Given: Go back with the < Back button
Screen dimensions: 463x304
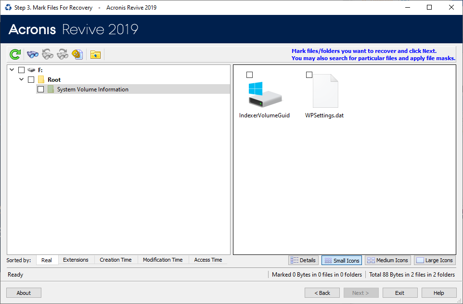Looking at the screenshot, I should (322, 293).
